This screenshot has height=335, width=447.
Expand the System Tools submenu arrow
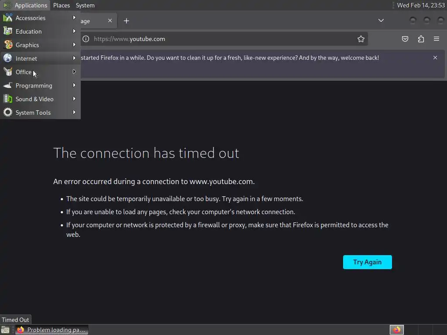coord(74,112)
